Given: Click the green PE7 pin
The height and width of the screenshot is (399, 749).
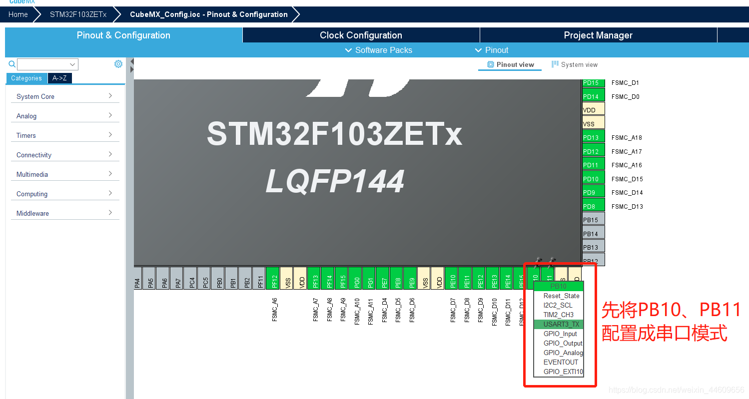Looking at the screenshot, I should [384, 278].
